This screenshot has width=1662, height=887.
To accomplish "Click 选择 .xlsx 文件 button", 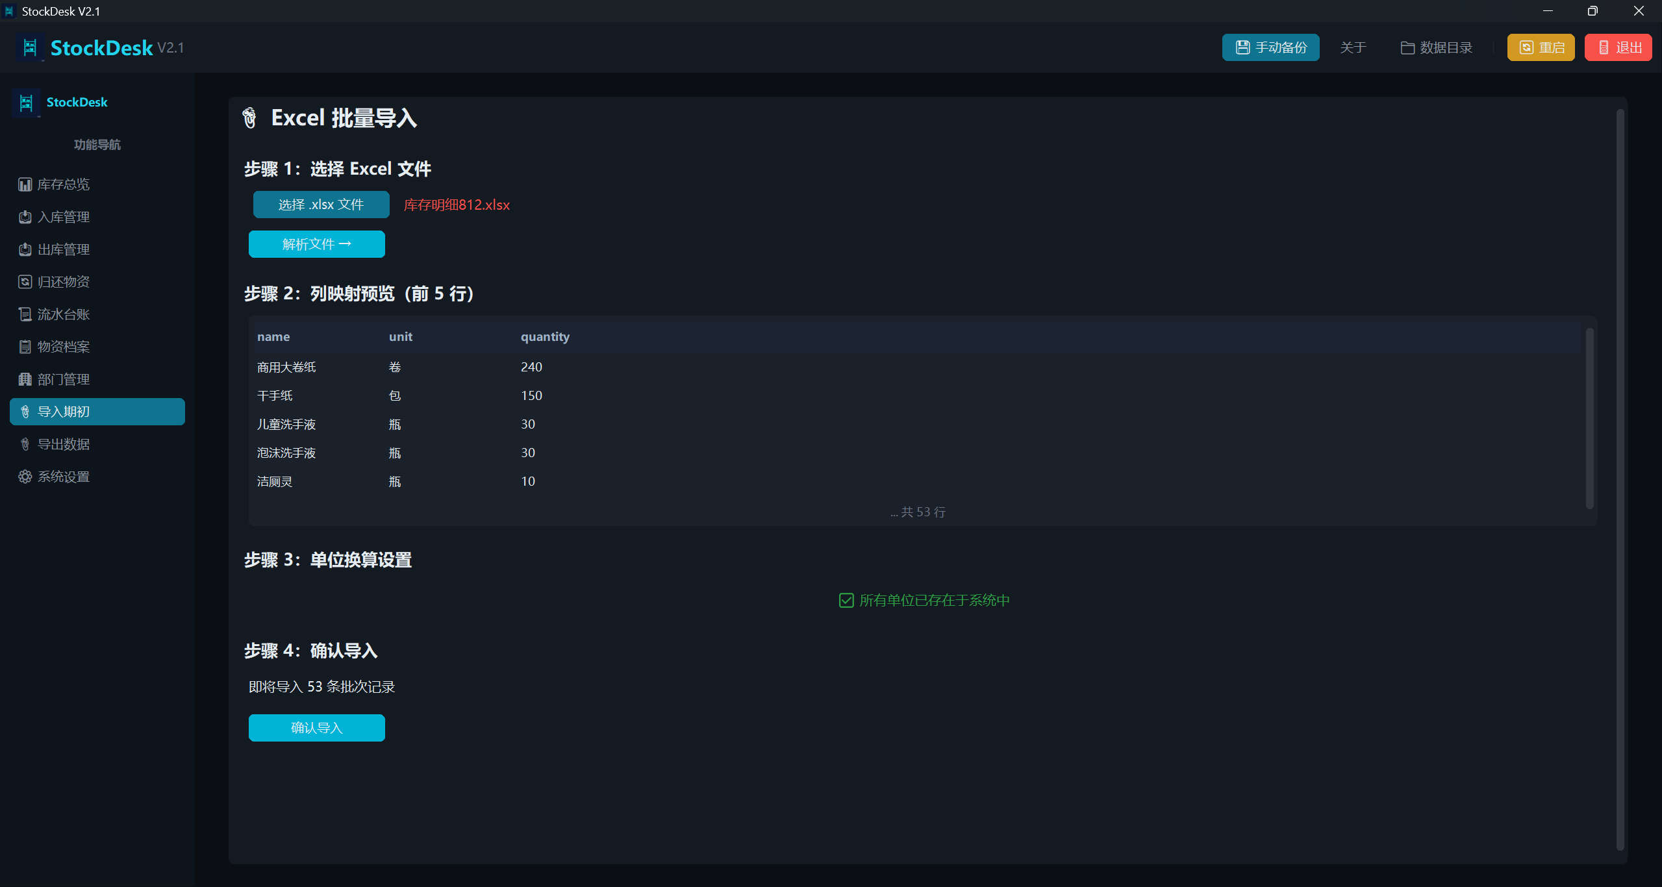I will (321, 205).
